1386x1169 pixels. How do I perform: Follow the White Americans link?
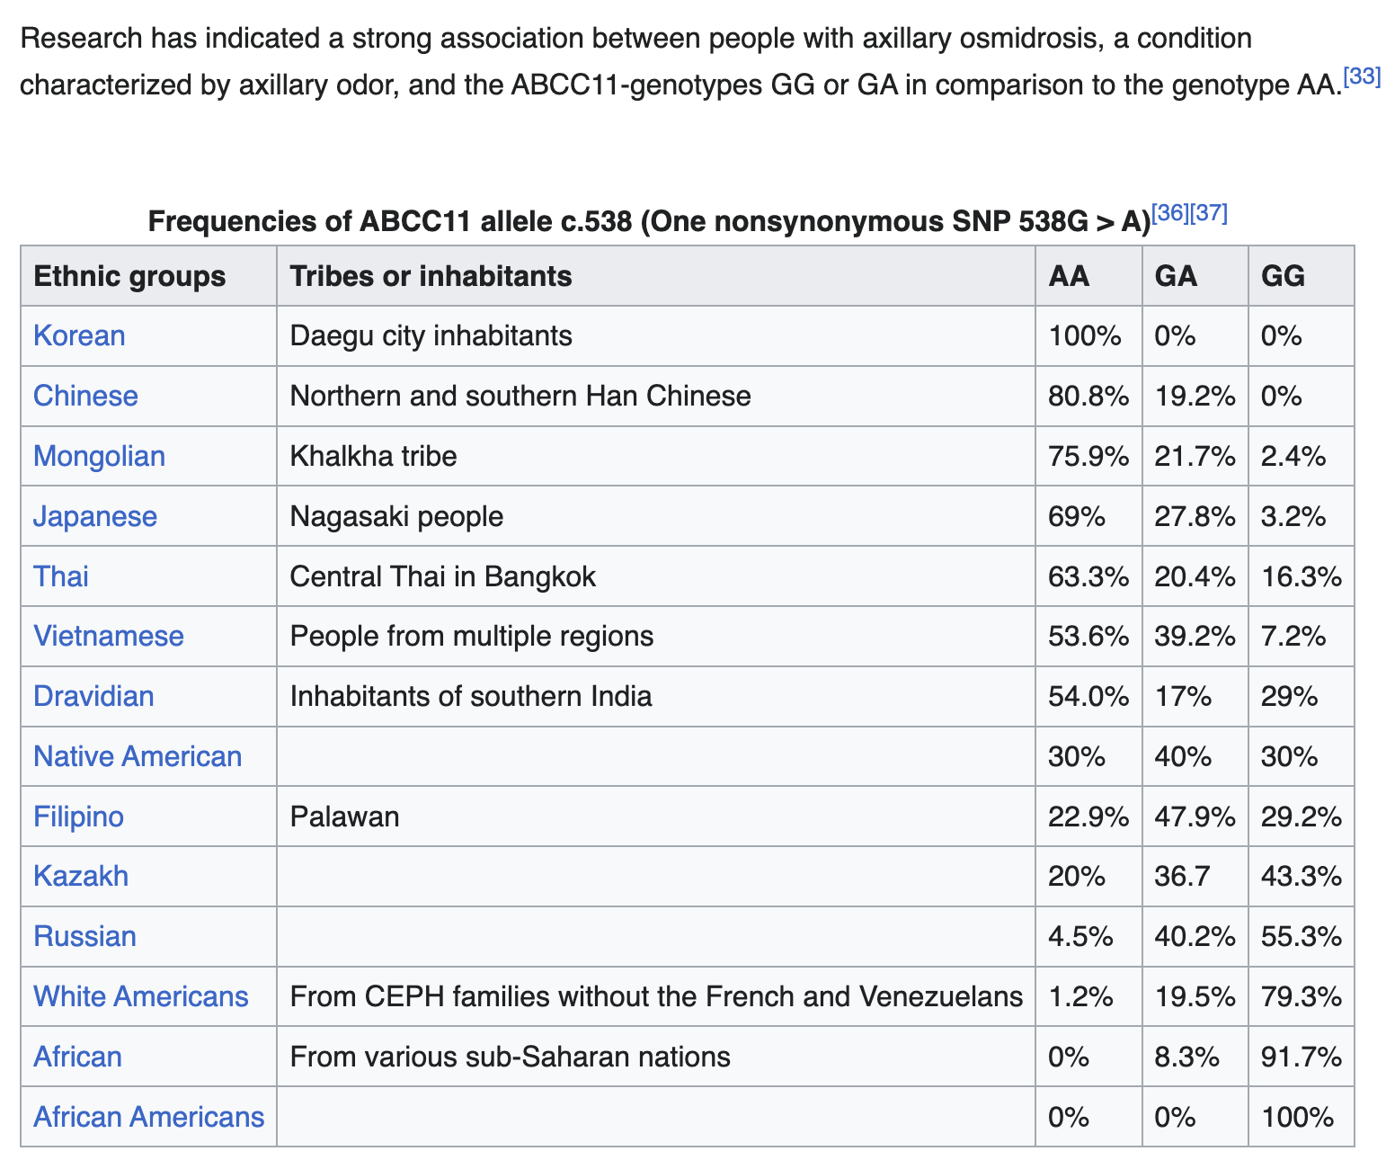[140, 996]
